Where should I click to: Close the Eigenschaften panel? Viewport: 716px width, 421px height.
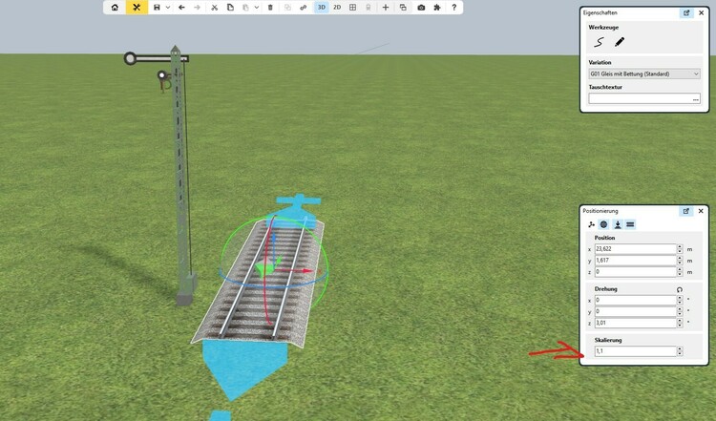pos(702,12)
